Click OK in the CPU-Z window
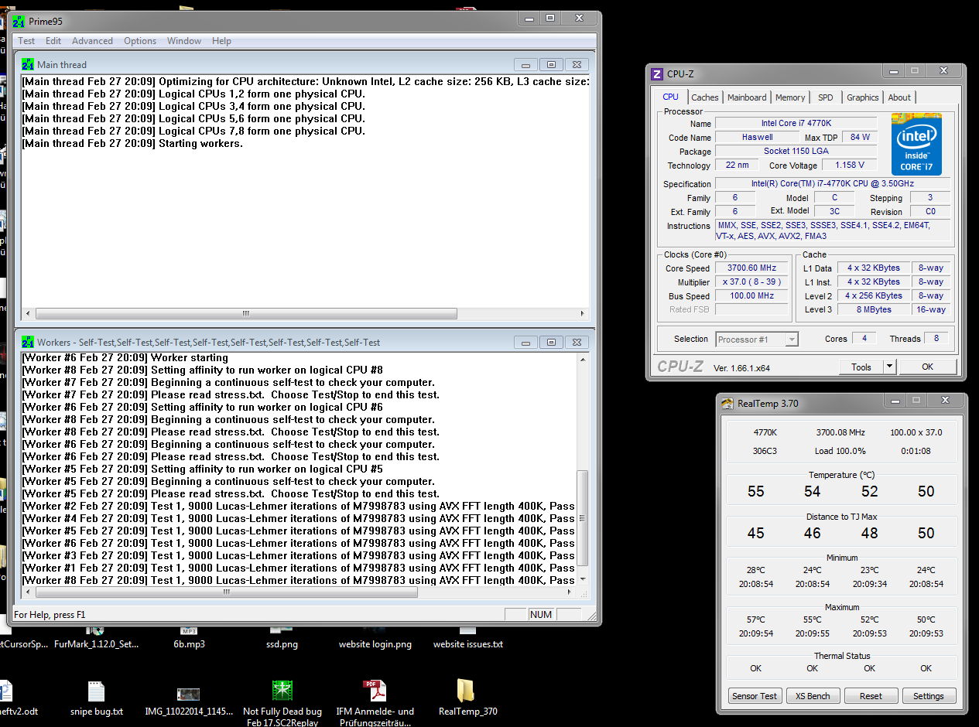Viewport: 979px width, 727px height. pyautogui.click(x=927, y=367)
